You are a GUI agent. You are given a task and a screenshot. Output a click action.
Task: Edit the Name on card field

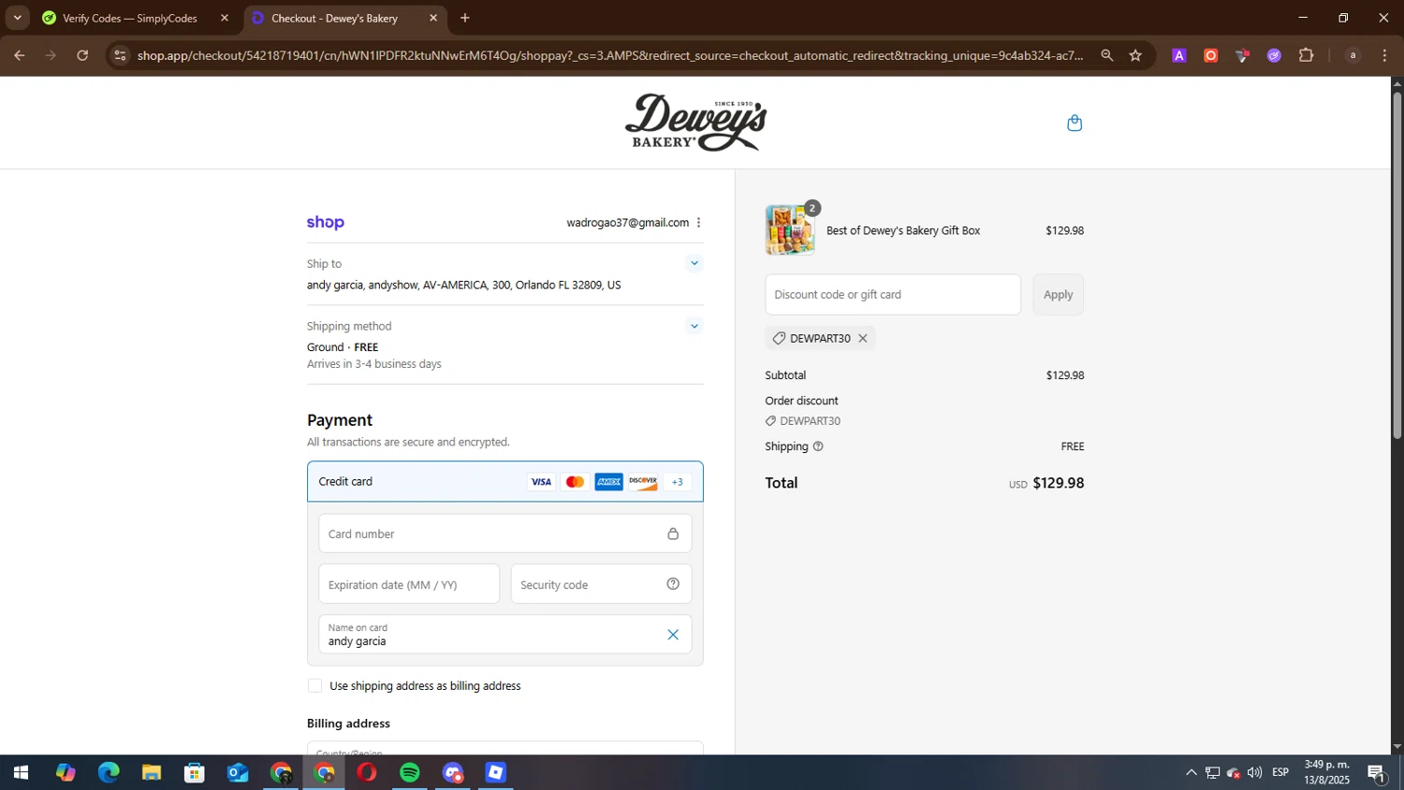click(x=505, y=635)
